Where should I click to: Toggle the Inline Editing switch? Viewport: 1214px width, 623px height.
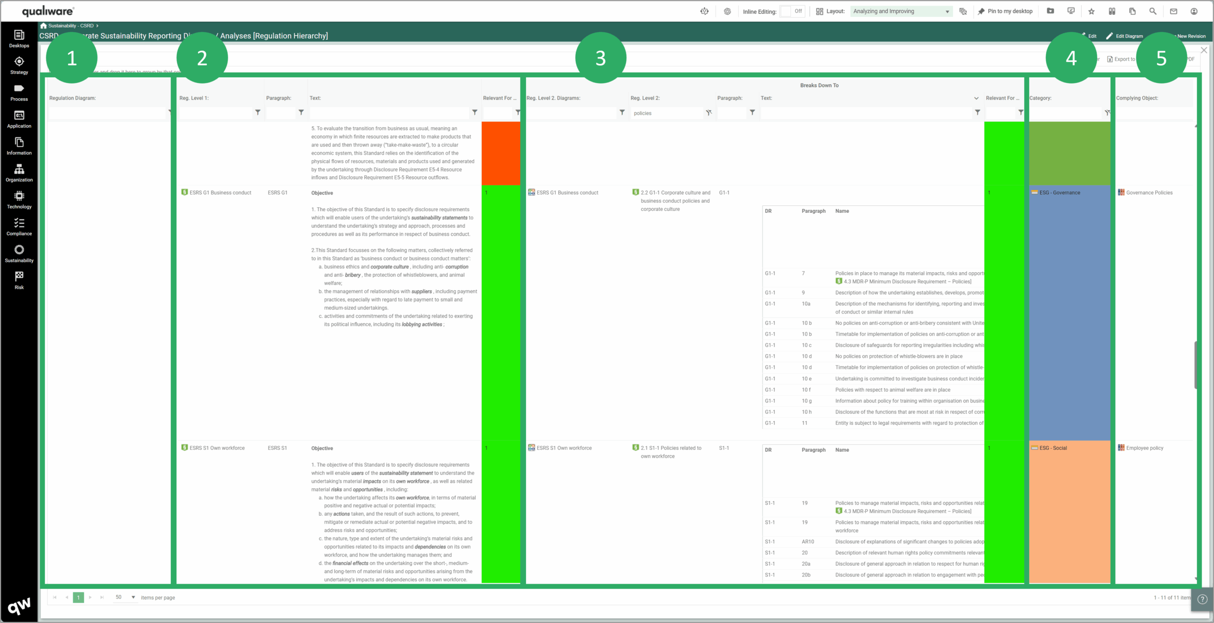792,11
